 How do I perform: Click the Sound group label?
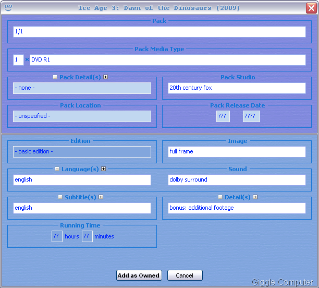click(237, 169)
